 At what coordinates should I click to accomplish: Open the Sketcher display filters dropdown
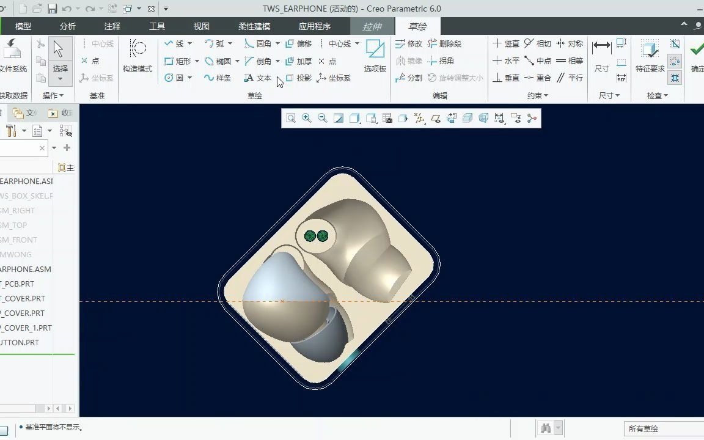(x=499, y=118)
